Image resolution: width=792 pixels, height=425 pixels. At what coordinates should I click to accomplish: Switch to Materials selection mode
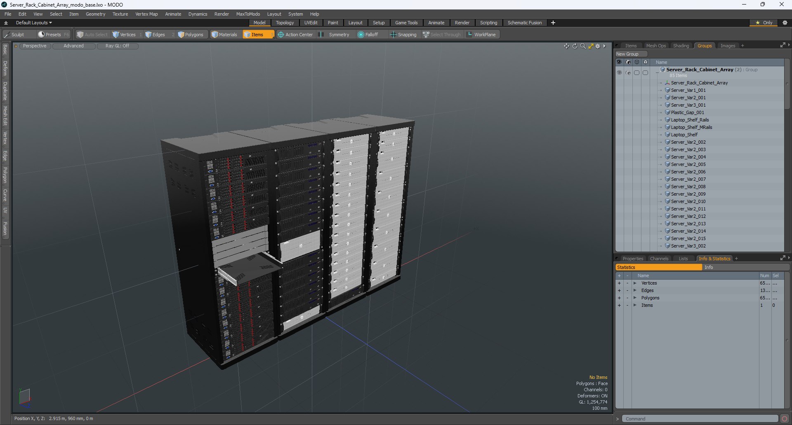click(224, 35)
